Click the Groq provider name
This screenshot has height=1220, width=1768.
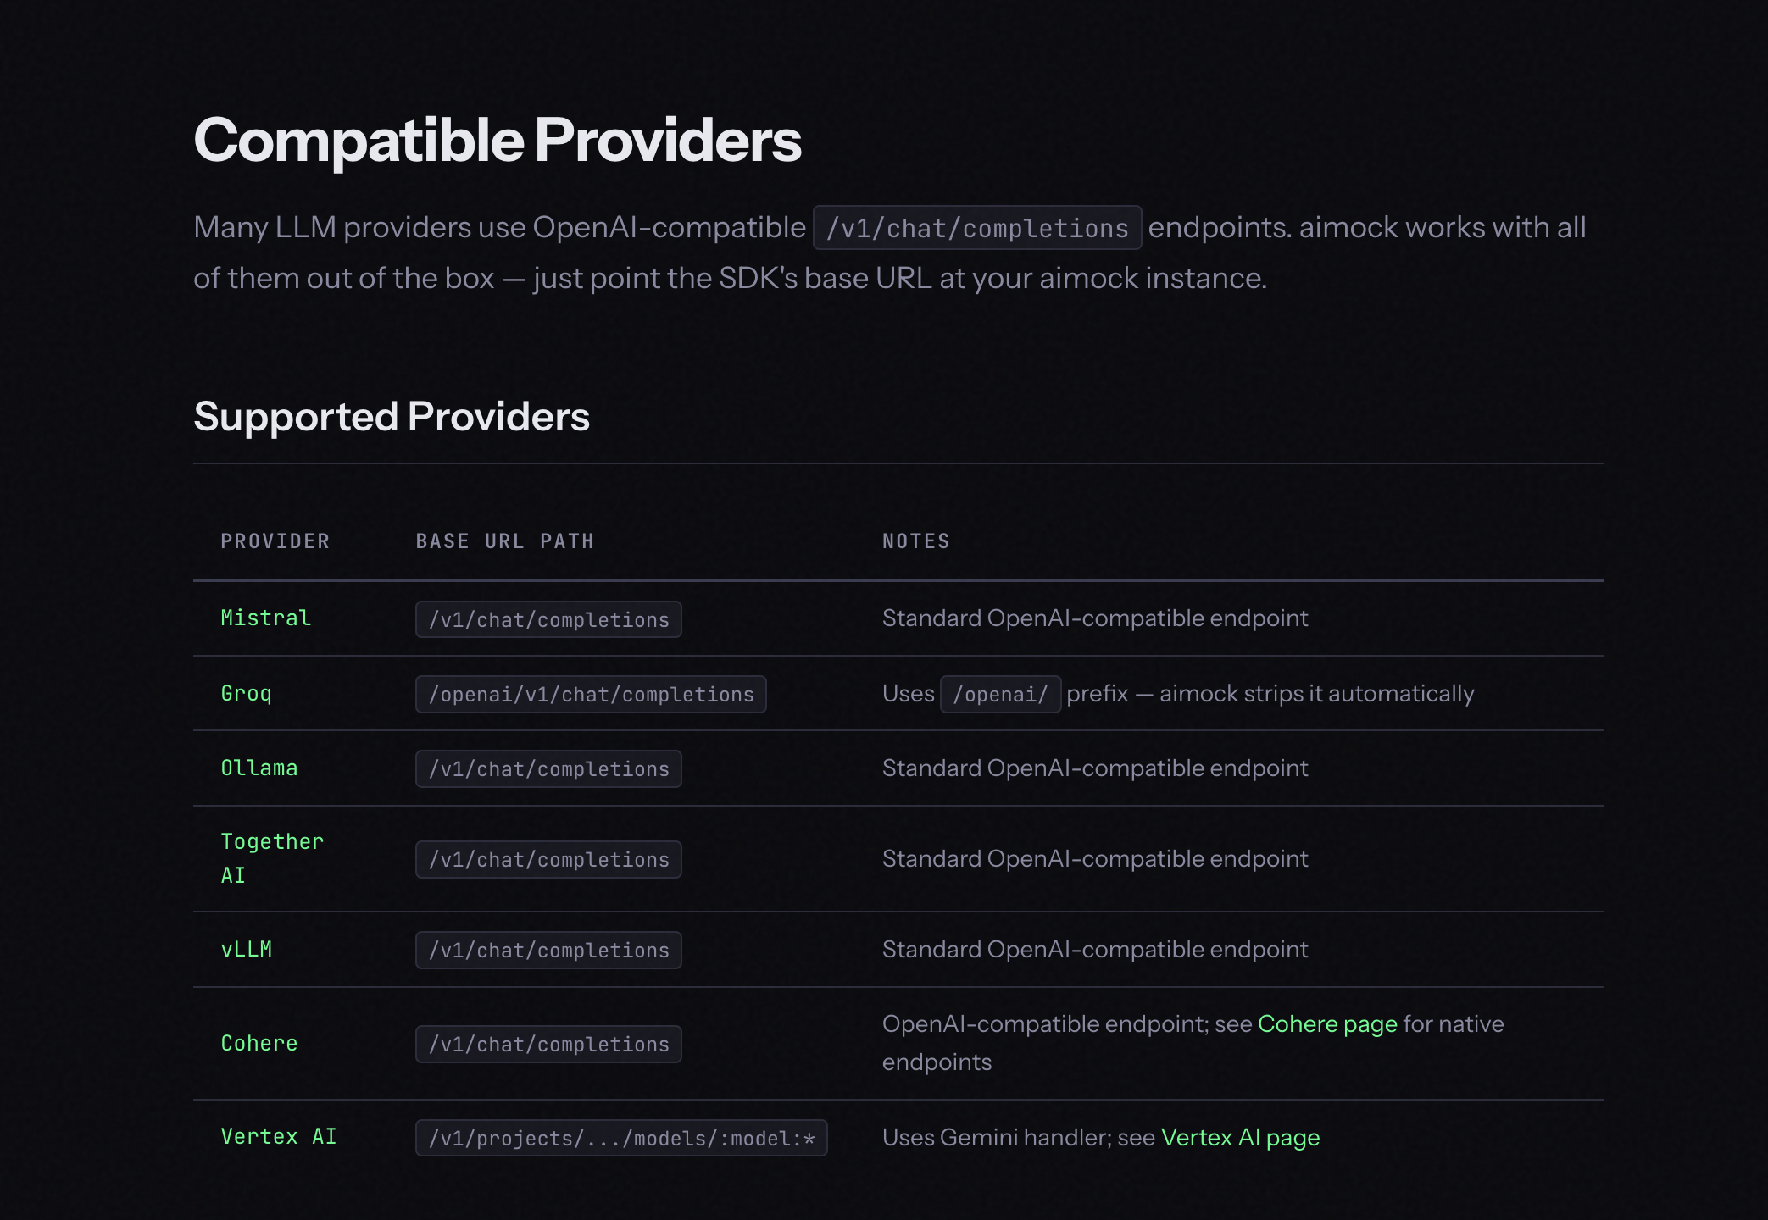[246, 693]
